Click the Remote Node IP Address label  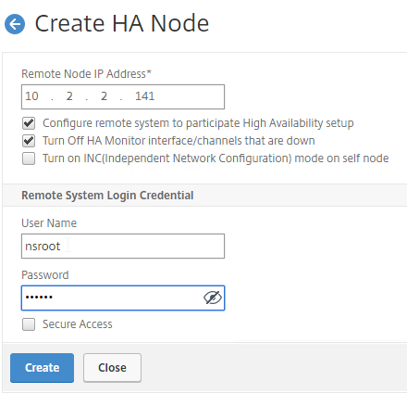(x=86, y=74)
